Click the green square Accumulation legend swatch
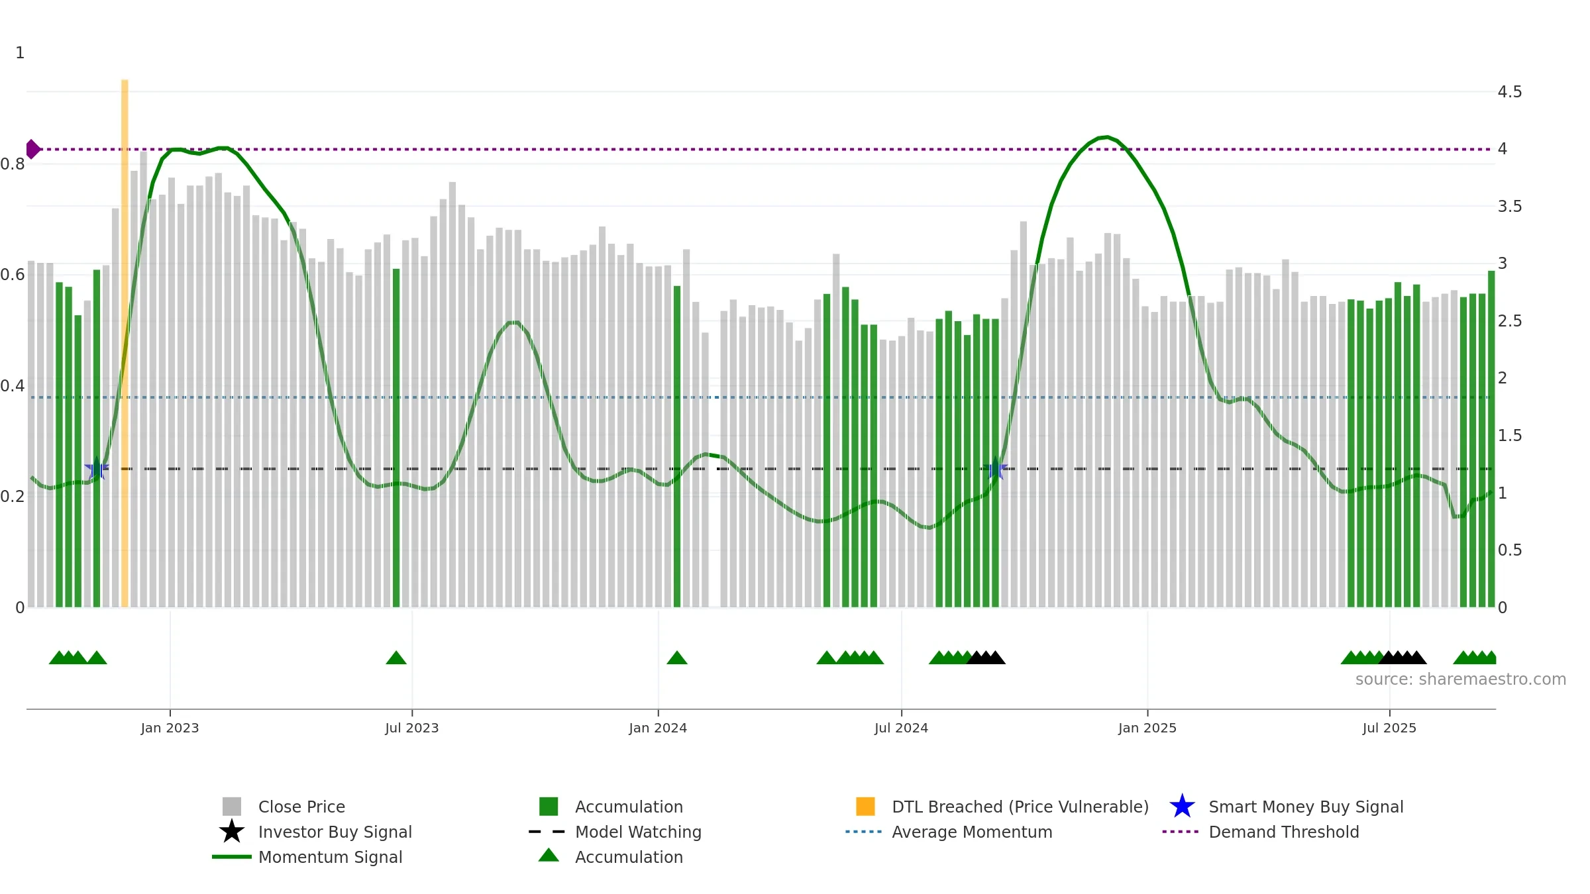The width and height of the screenshot is (1590, 894). coord(549,807)
